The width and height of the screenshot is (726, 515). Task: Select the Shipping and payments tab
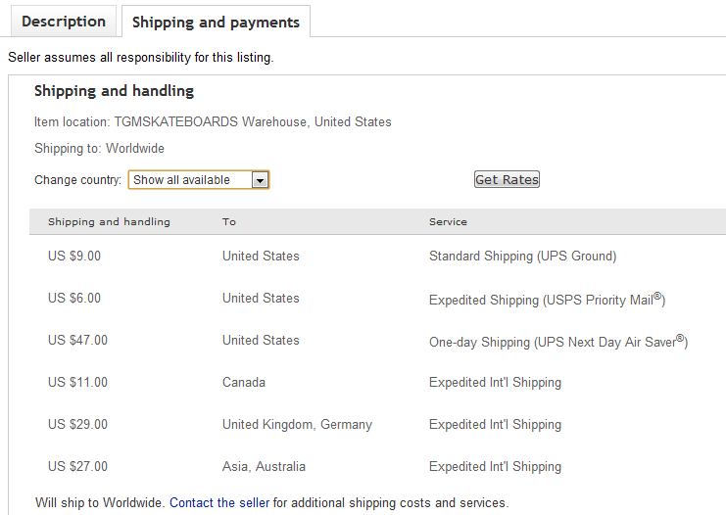point(216,22)
